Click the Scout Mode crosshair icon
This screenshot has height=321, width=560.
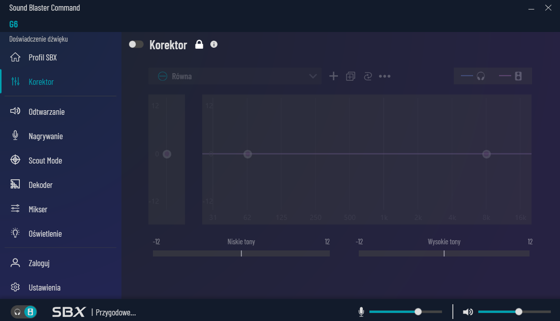[x=15, y=159]
